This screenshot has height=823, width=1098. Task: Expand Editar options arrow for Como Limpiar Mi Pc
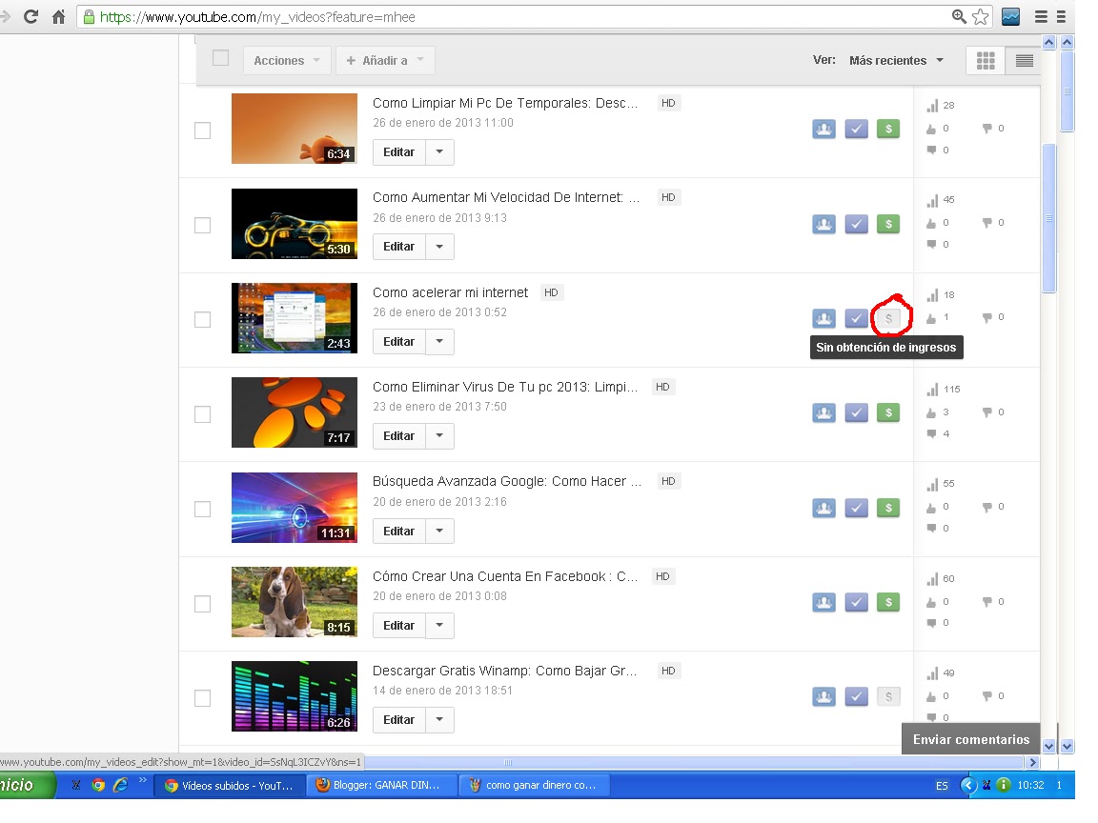pyautogui.click(x=439, y=151)
